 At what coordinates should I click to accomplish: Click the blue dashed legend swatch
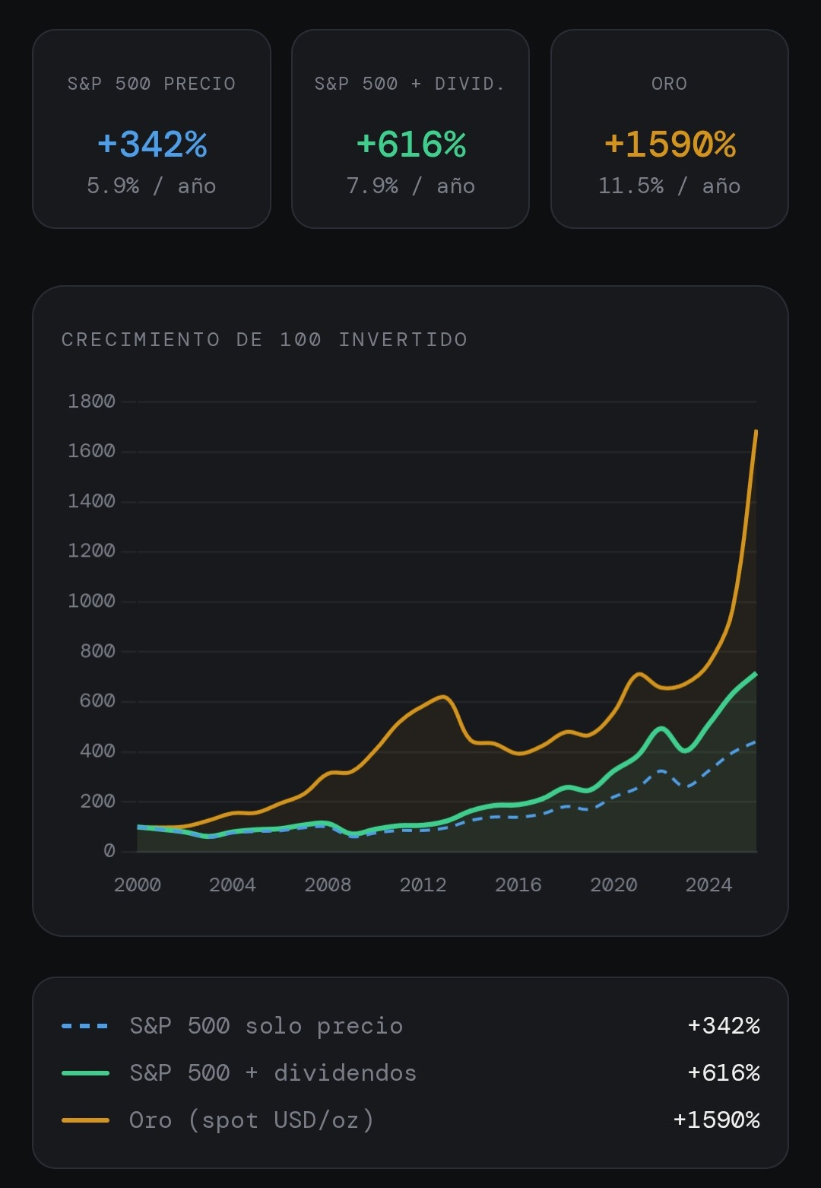[85, 1026]
